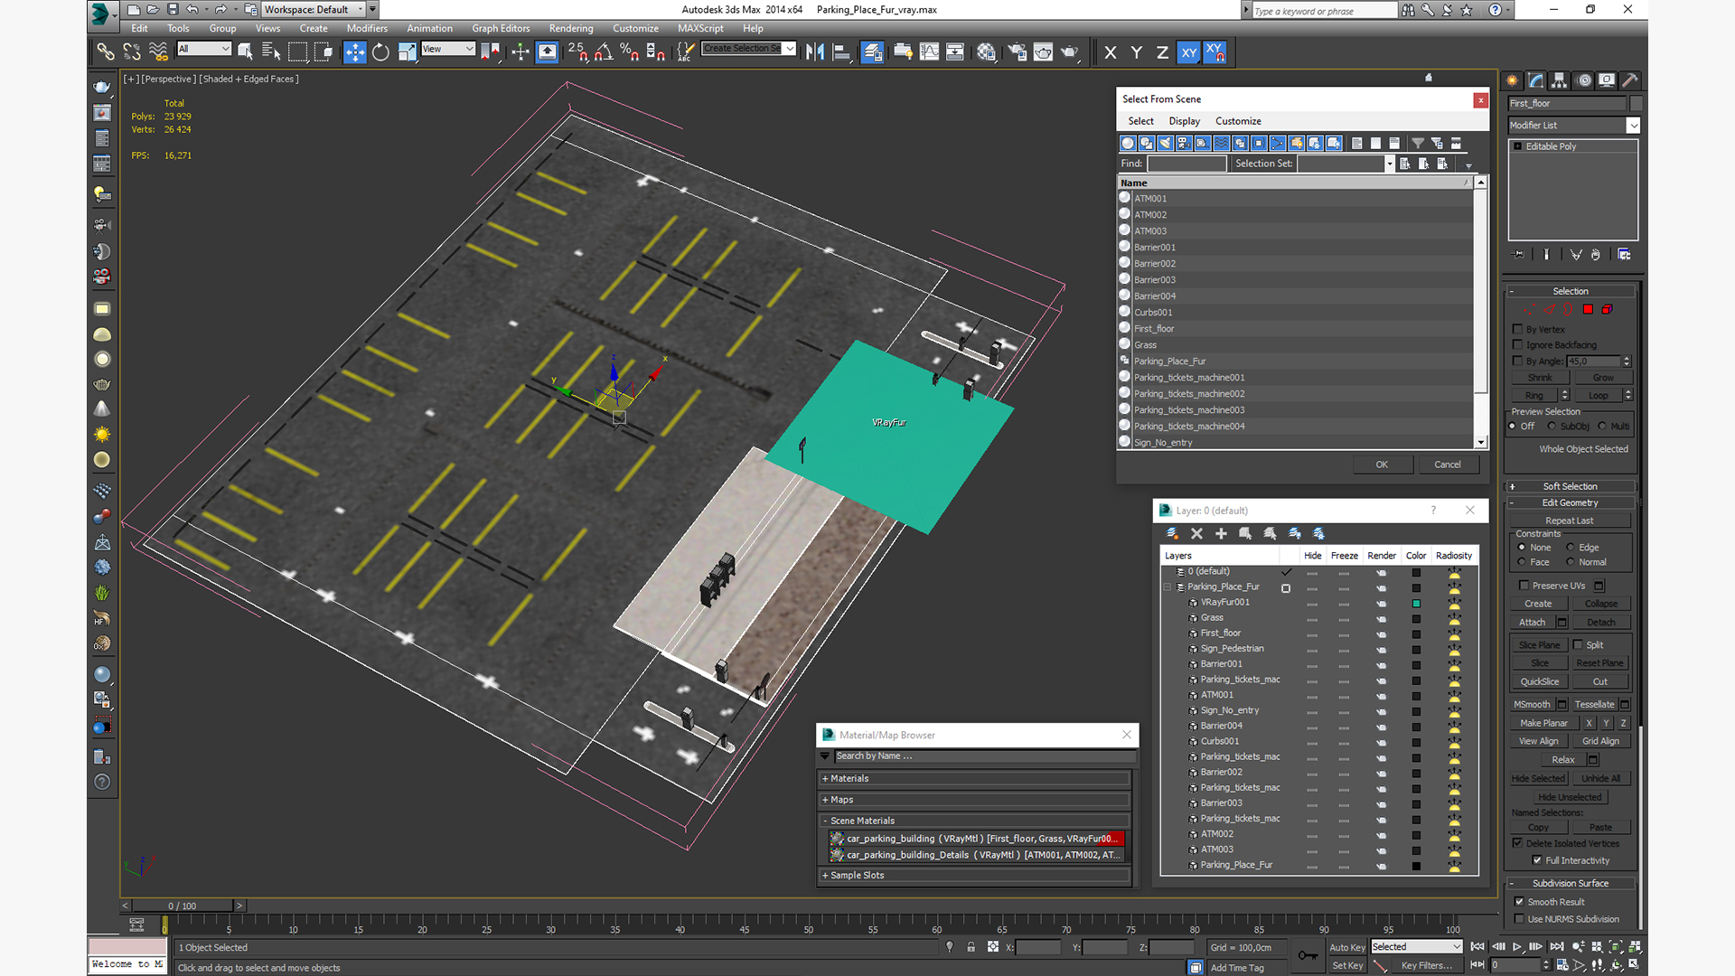This screenshot has width=1735, height=976.
Task: Open the MAXScript menu
Action: pyautogui.click(x=700, y=28)
